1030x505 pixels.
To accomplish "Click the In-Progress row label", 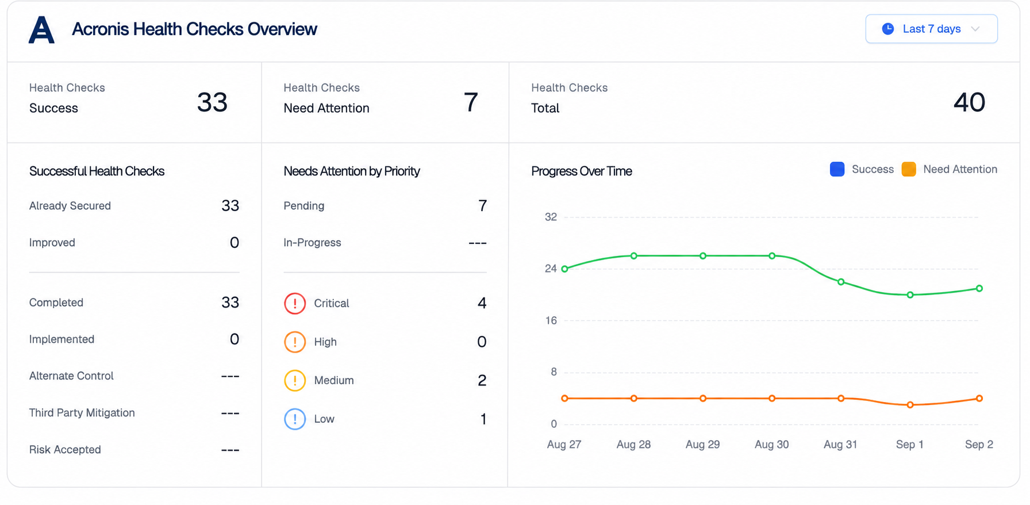I will tap(312, 243).
